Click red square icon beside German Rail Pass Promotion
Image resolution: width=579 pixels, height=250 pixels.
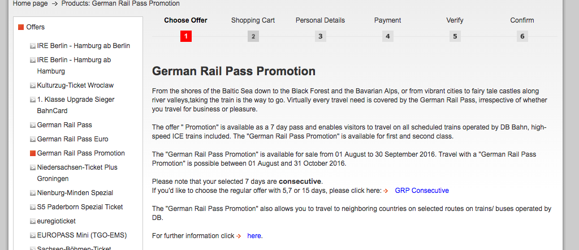33,154
